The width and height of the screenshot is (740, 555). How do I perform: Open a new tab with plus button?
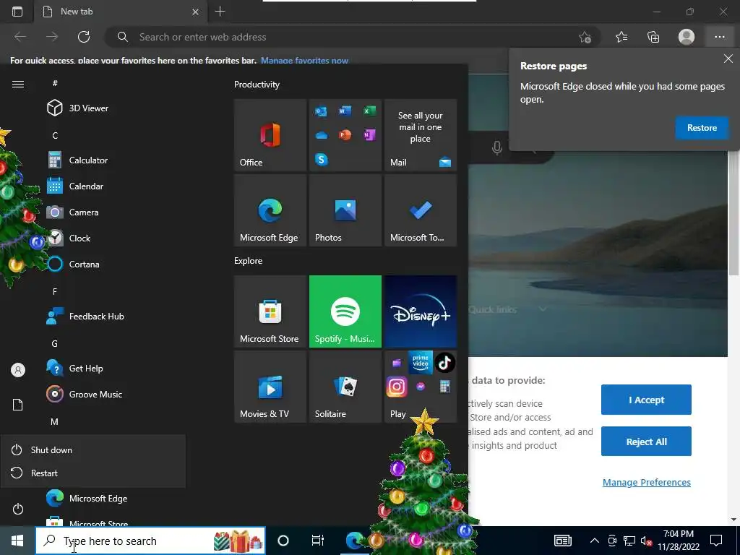click(220, 12)
